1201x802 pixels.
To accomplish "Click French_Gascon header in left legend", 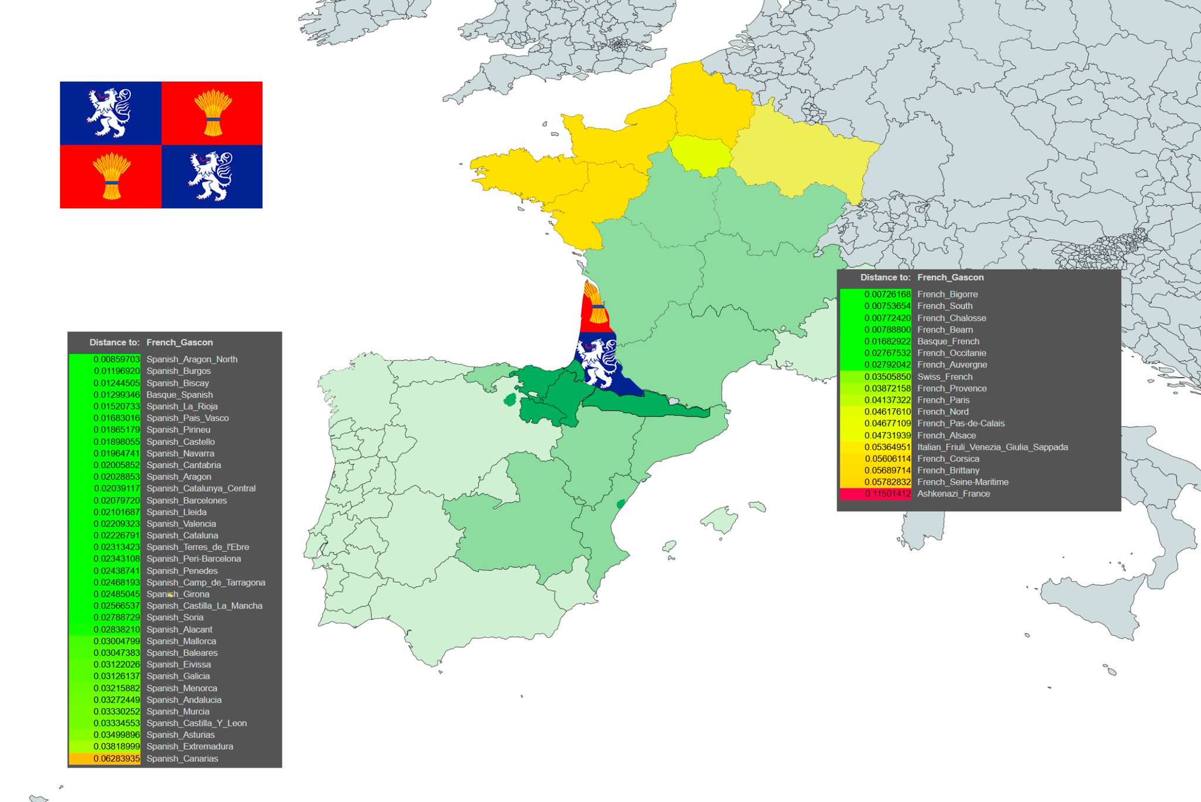I will pos(179,343).
